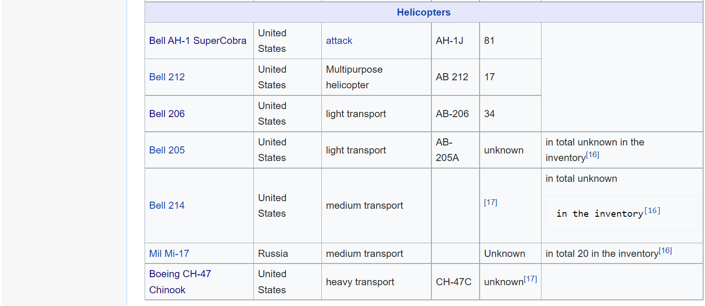The height and width of the screenshot is (306, 705).
Task: Select the AH-1J variant cell
Action: pyautogui.click(x=449, y=41)
